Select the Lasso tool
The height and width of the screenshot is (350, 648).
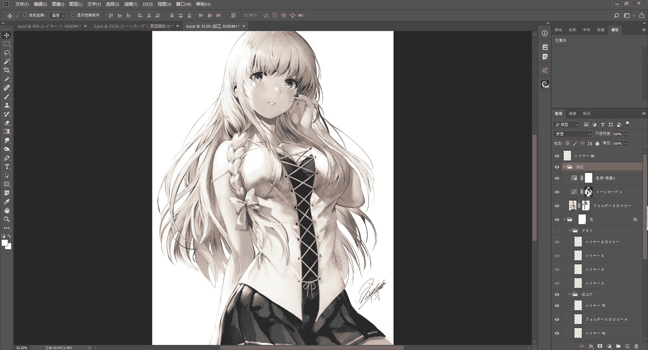7,53
